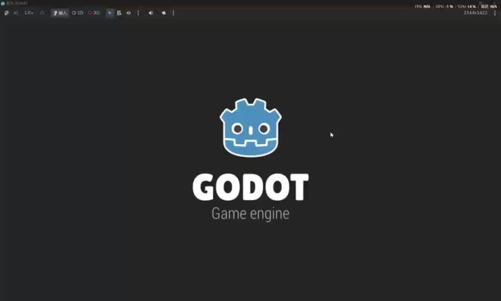
Task: Click the 2544x1422 resolution label
Action: (475, 13)
